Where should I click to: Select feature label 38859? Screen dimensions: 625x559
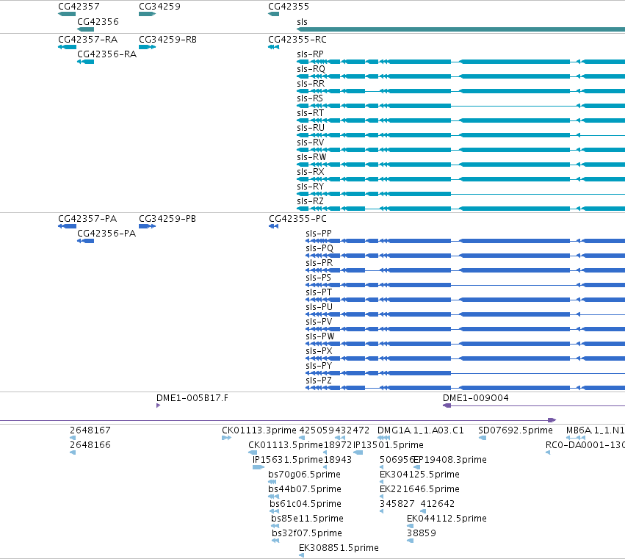coord(422,533)
